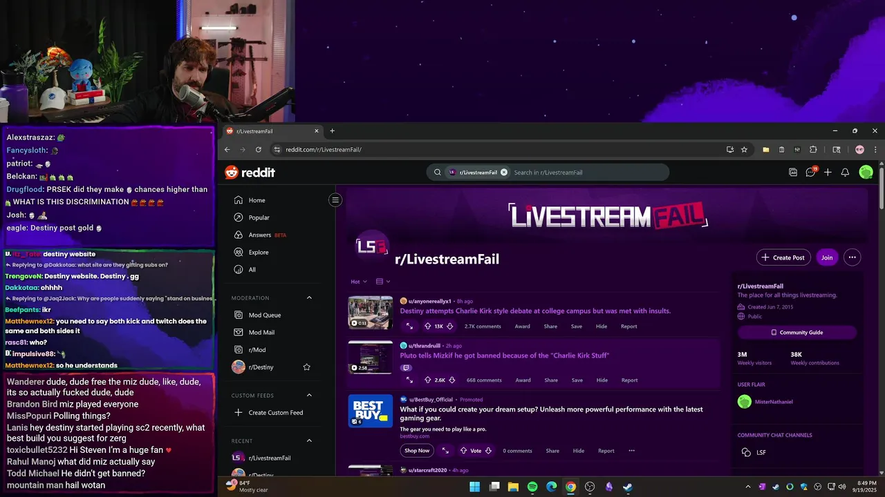Click the site info icon in address bar

277,149
